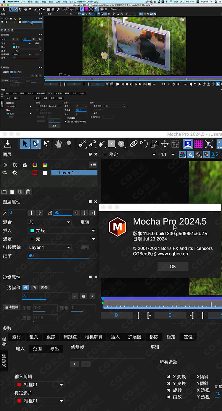The image size is (222, 411).
Task: Click the new group folder icon, enlarged layer panel
Action: coord(4,192)
